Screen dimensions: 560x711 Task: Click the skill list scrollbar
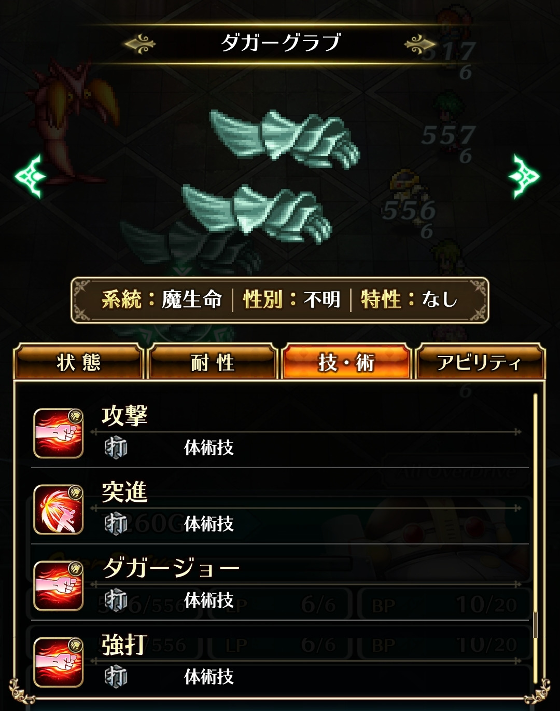click(x=536, y=516)
